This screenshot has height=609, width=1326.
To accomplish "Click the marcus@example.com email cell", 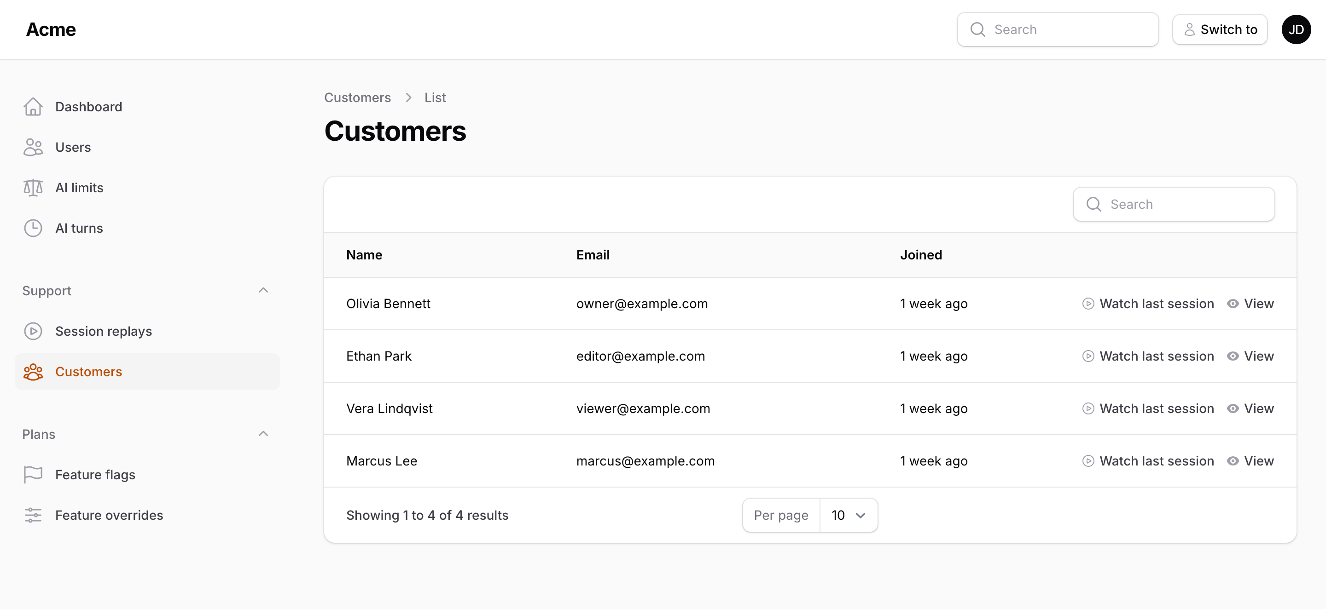I will click(646, 461).
